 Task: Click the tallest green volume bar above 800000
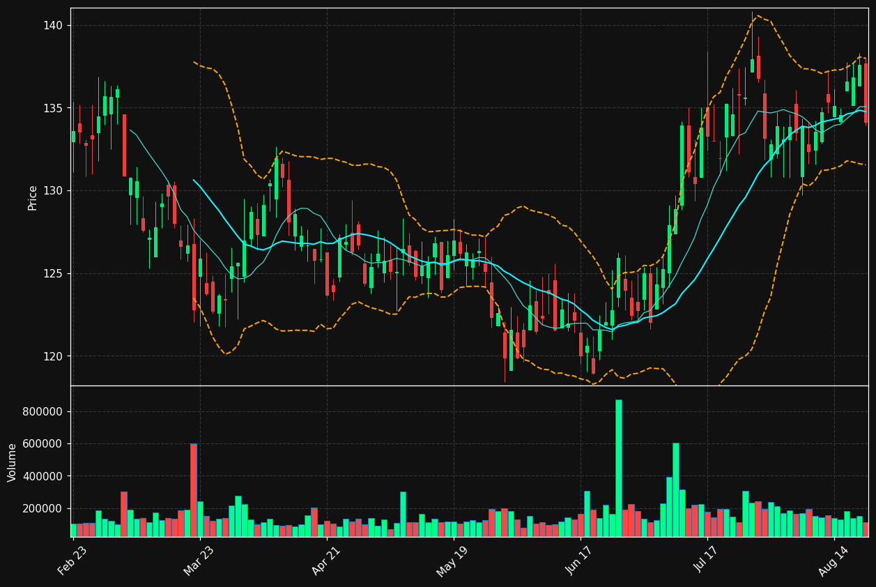[618, 468]
